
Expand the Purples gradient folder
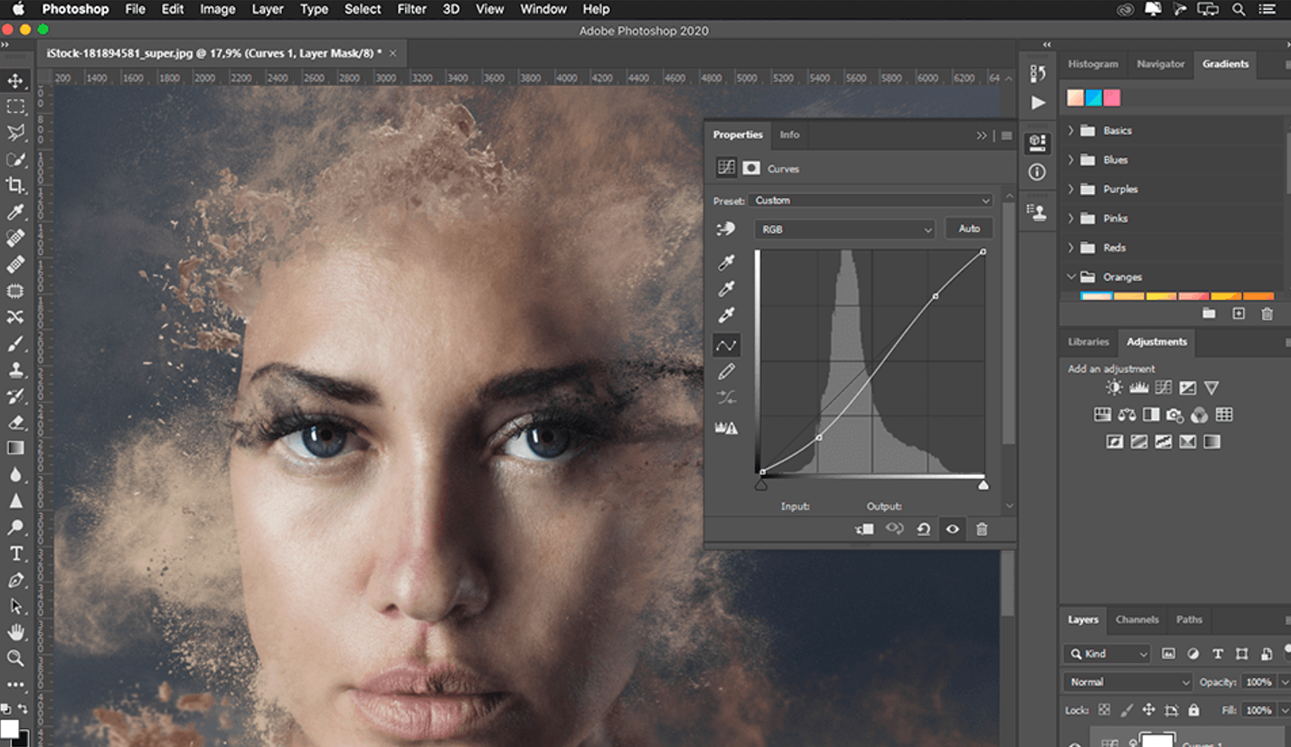pyautogui.click(x=1071, y=189)
